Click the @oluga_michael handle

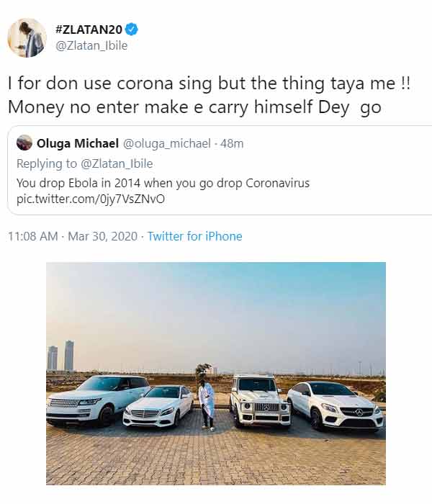[167, 143]
